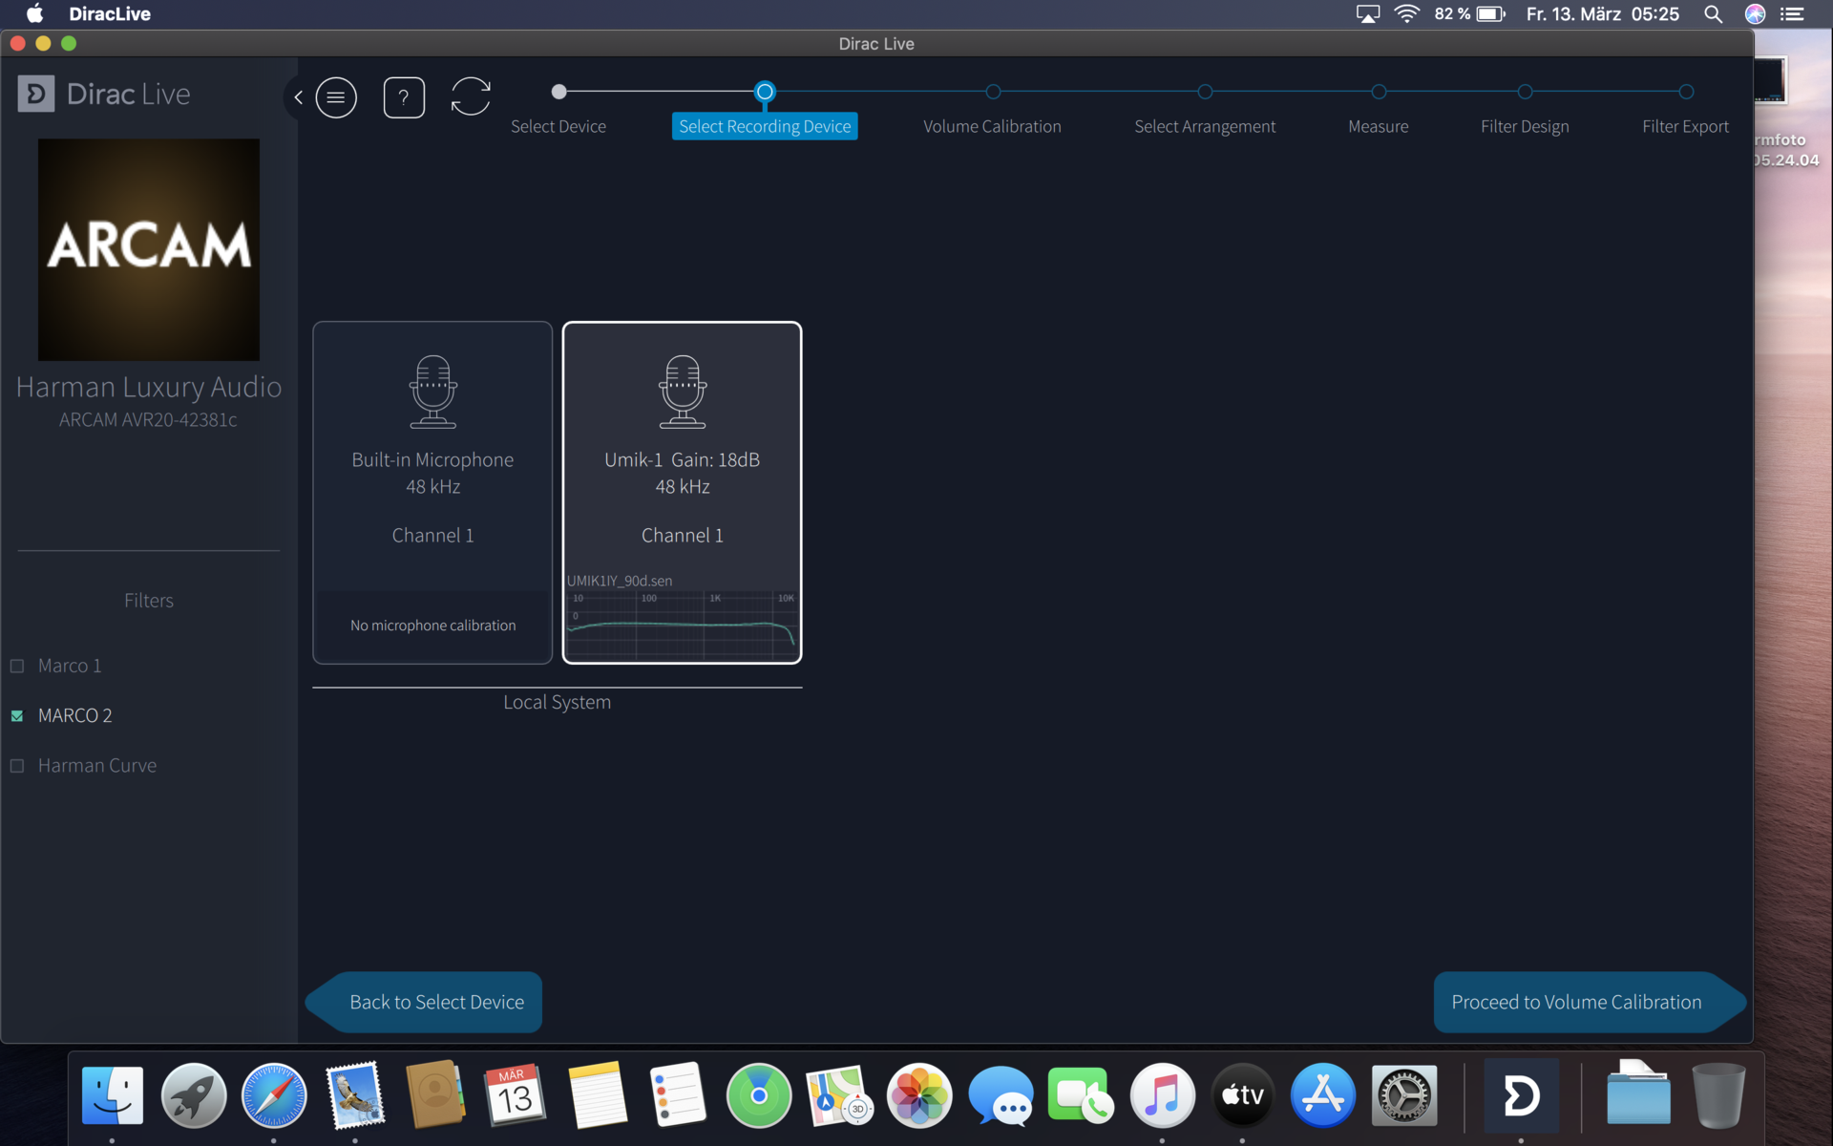
Task: Jump to the Volume Calibration step
Action: [x=992, y=126]
